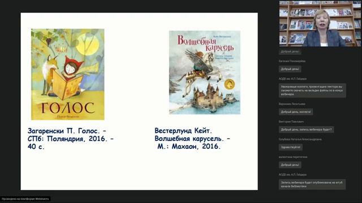Click chat sender name Виктория Павлович
This screenshot has width=362, height=203.
point(291,122)
